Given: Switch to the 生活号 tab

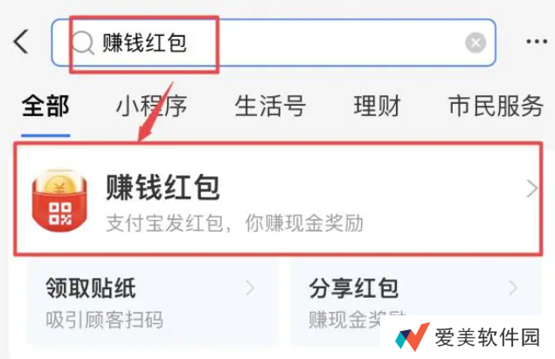Looking at the screenshot, I should [x=270, y=106].
